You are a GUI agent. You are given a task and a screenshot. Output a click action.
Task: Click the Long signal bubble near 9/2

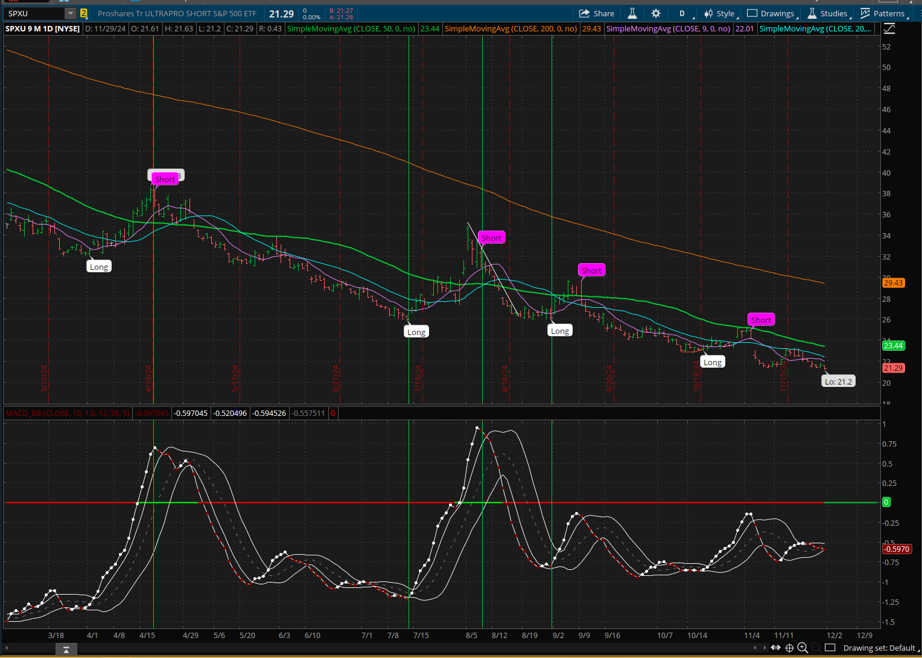pos(560,331)
